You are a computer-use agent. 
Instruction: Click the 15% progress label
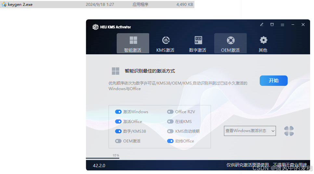tap(116, 155)
